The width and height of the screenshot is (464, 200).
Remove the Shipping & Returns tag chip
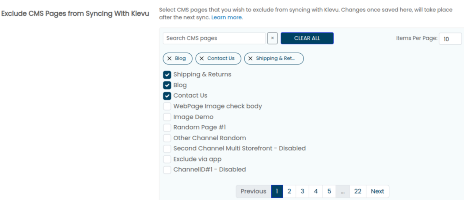[250, 58]
